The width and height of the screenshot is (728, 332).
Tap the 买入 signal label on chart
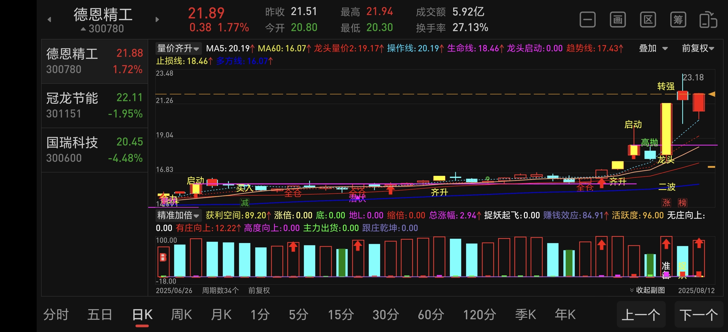[244, 188]
